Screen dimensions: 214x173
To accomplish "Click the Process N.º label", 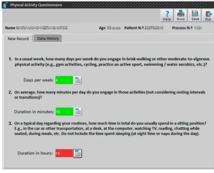I will pos(182,28).
